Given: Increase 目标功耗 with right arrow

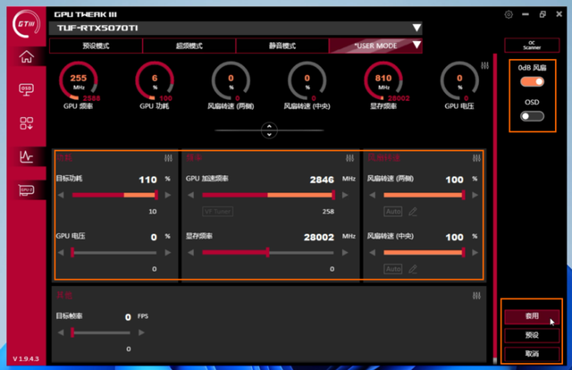Looking at the screenshot, I should [168, 195].
